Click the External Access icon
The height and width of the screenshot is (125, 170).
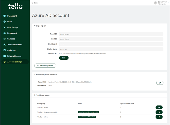tap(5, 56)
